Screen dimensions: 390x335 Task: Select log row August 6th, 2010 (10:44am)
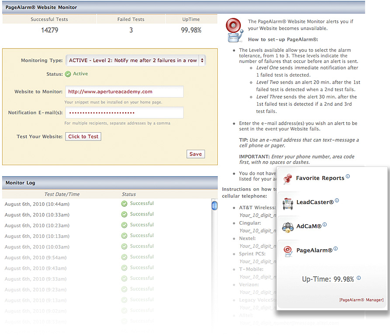[x=107, y=204]
